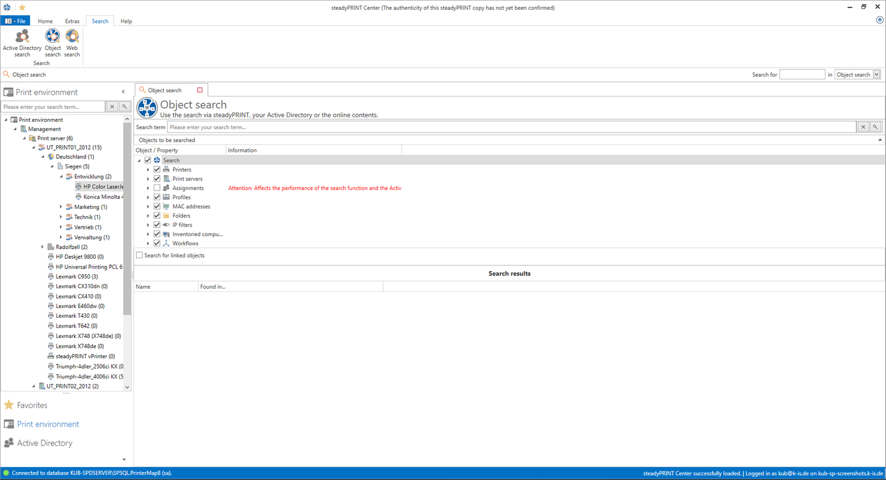The width and height of the screenshot is (886, 480).
Task: Start the Object search with the magnifier button
Action: (x=876, y=127)
